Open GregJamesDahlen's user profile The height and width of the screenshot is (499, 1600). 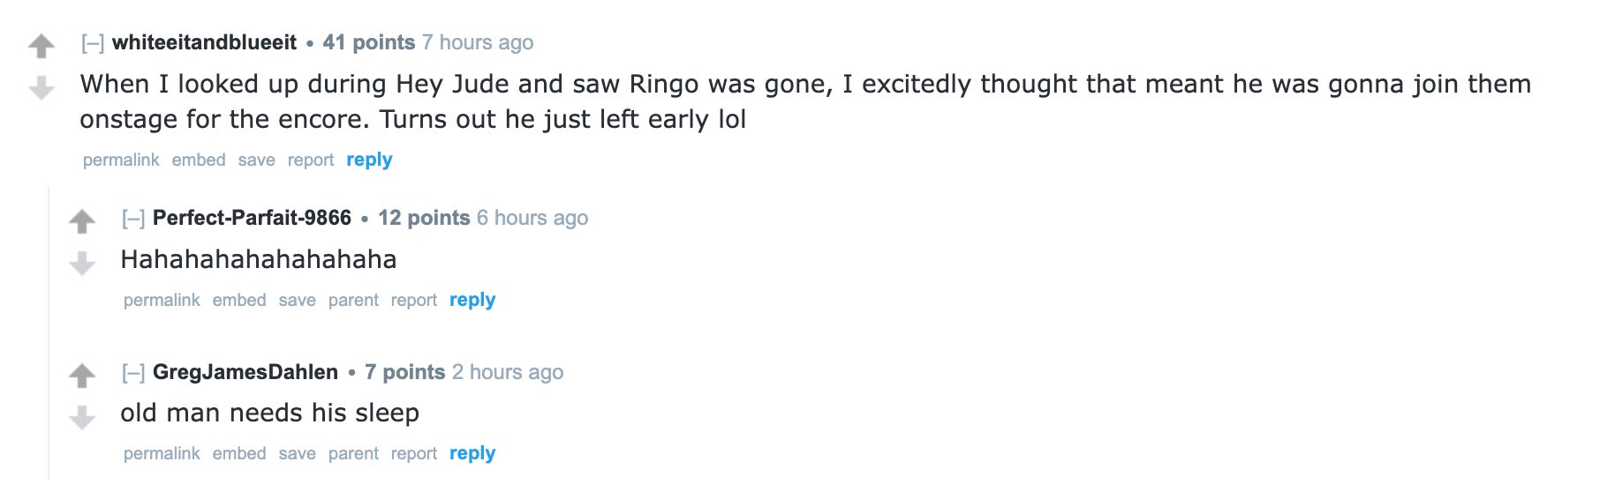tap(245, 372)
